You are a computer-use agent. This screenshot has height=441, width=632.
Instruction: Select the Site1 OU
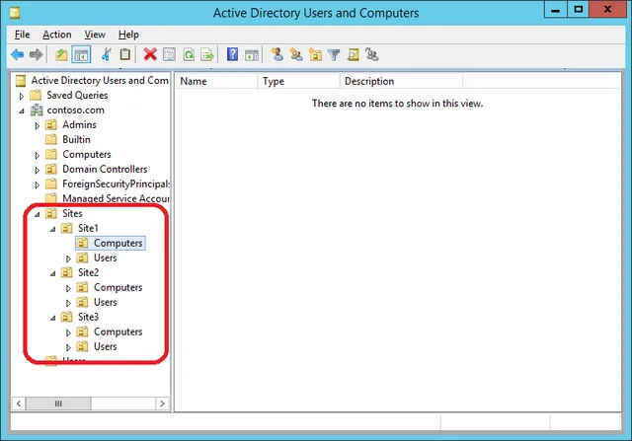tap(88, 228)
